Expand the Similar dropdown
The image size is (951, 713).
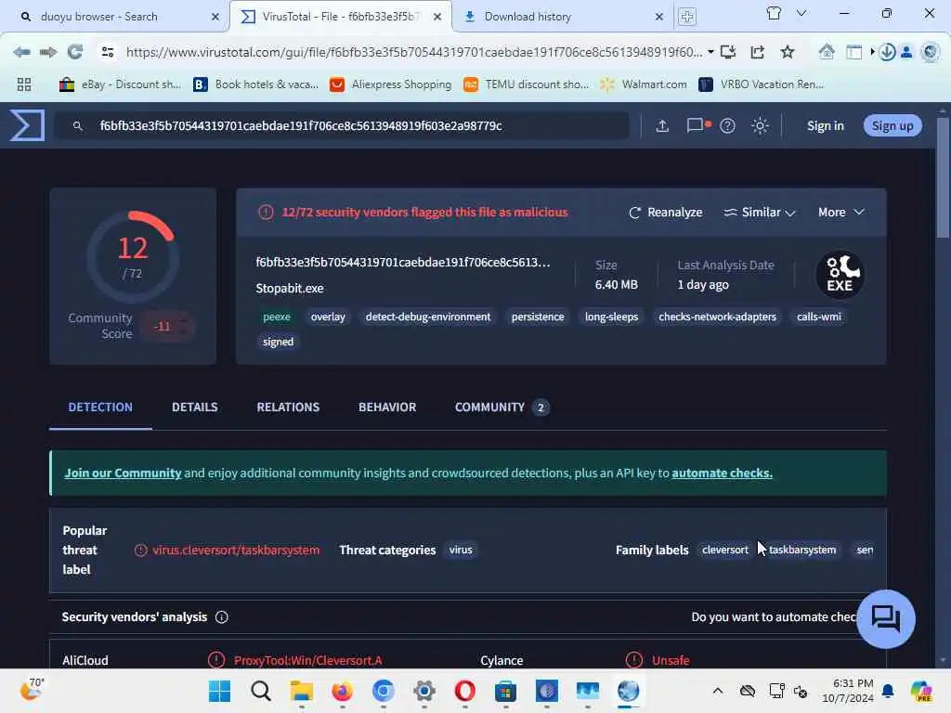coord(760,213)
